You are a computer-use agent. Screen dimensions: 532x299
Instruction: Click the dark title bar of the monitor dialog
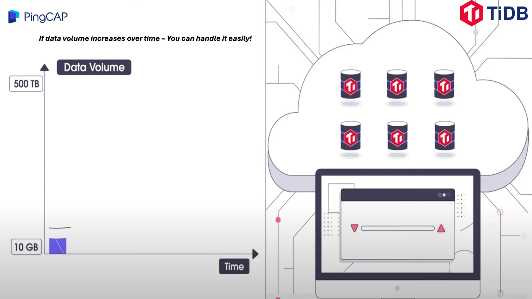coord(398,195)
